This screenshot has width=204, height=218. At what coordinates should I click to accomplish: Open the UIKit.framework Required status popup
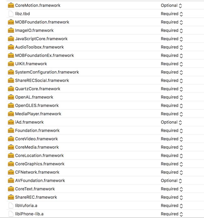[172, 64]
